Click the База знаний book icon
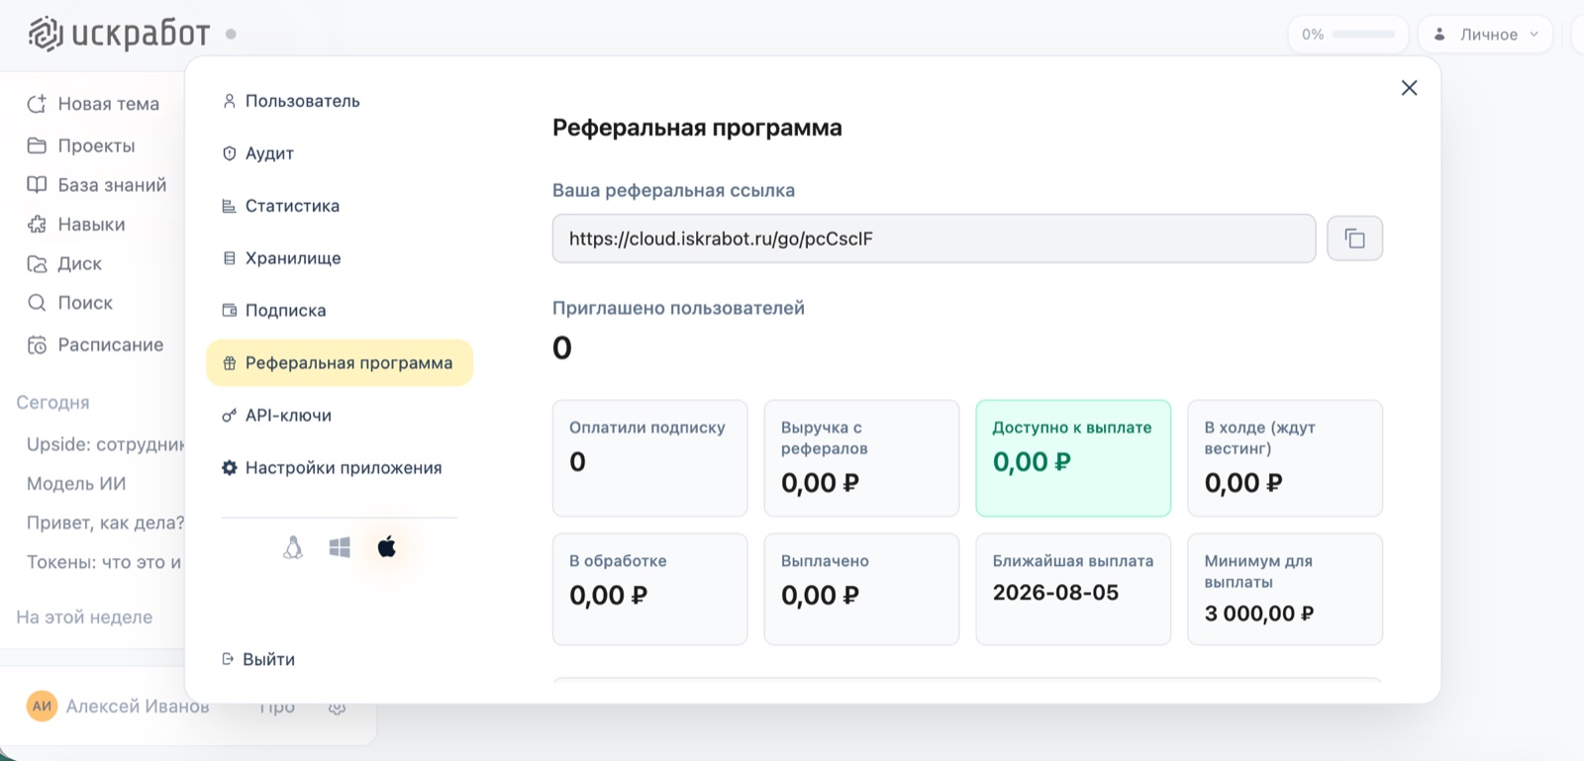 pyautogui.click(x=37, y=185)
